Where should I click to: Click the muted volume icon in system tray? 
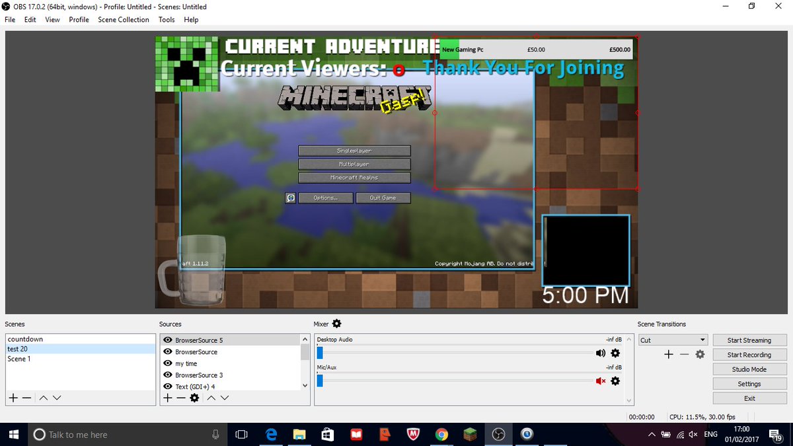pyautogui.click(x=693, y=434)
